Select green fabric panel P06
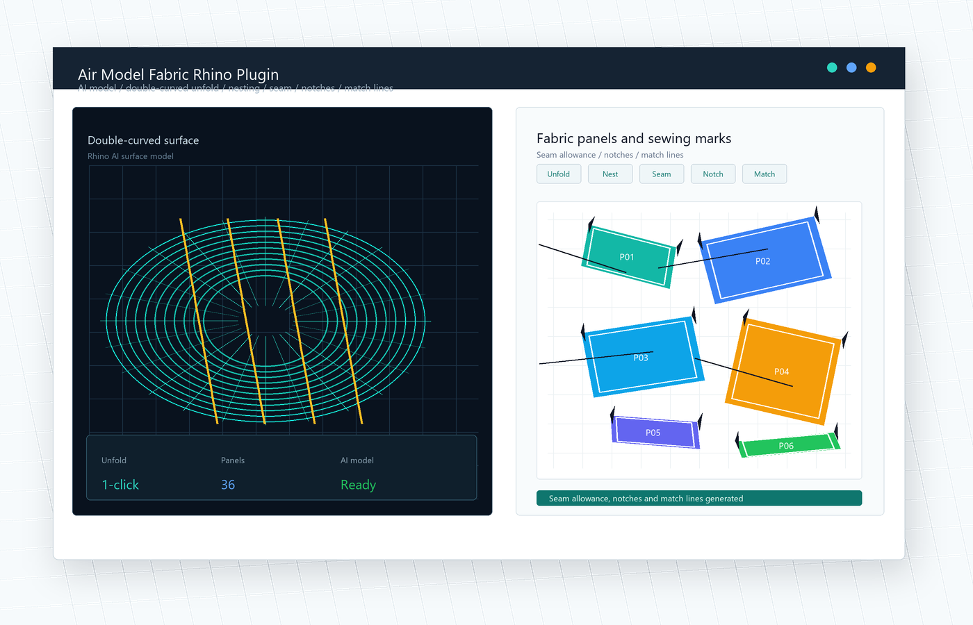 (x=788, y=445)
